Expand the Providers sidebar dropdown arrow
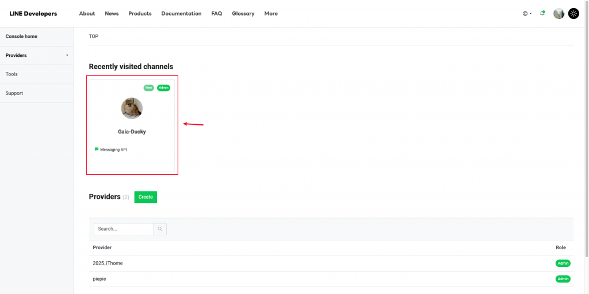The height and width of the screenshot is (294, 589). click(x=67, y=55)
